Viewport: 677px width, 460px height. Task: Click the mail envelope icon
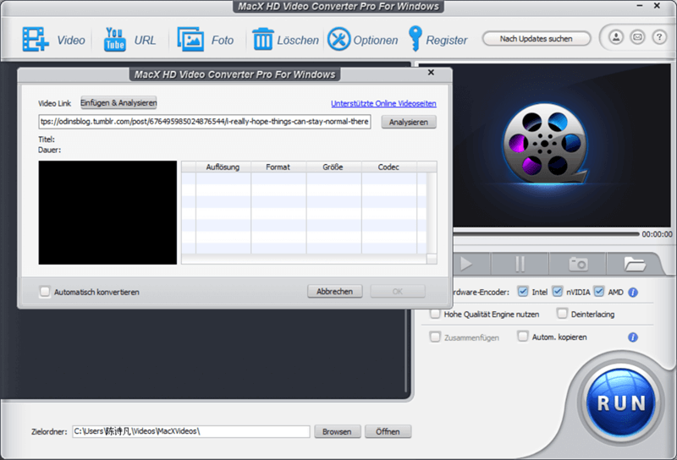click(637, 38)
